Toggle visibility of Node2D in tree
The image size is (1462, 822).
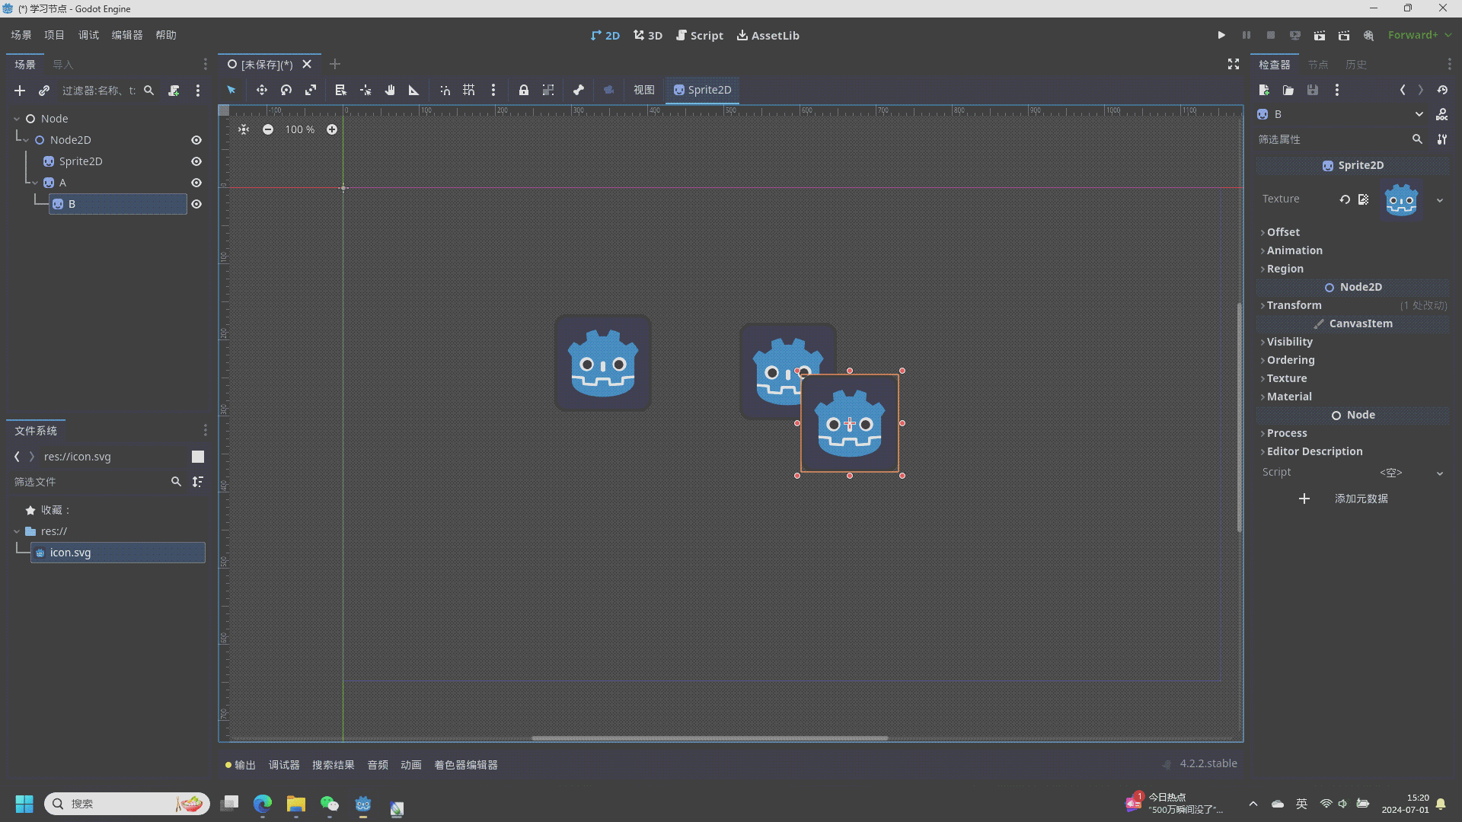(x=196, y=140)
